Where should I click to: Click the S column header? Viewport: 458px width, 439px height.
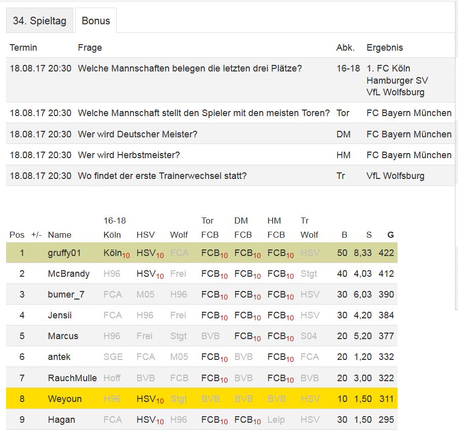[369, 235]
